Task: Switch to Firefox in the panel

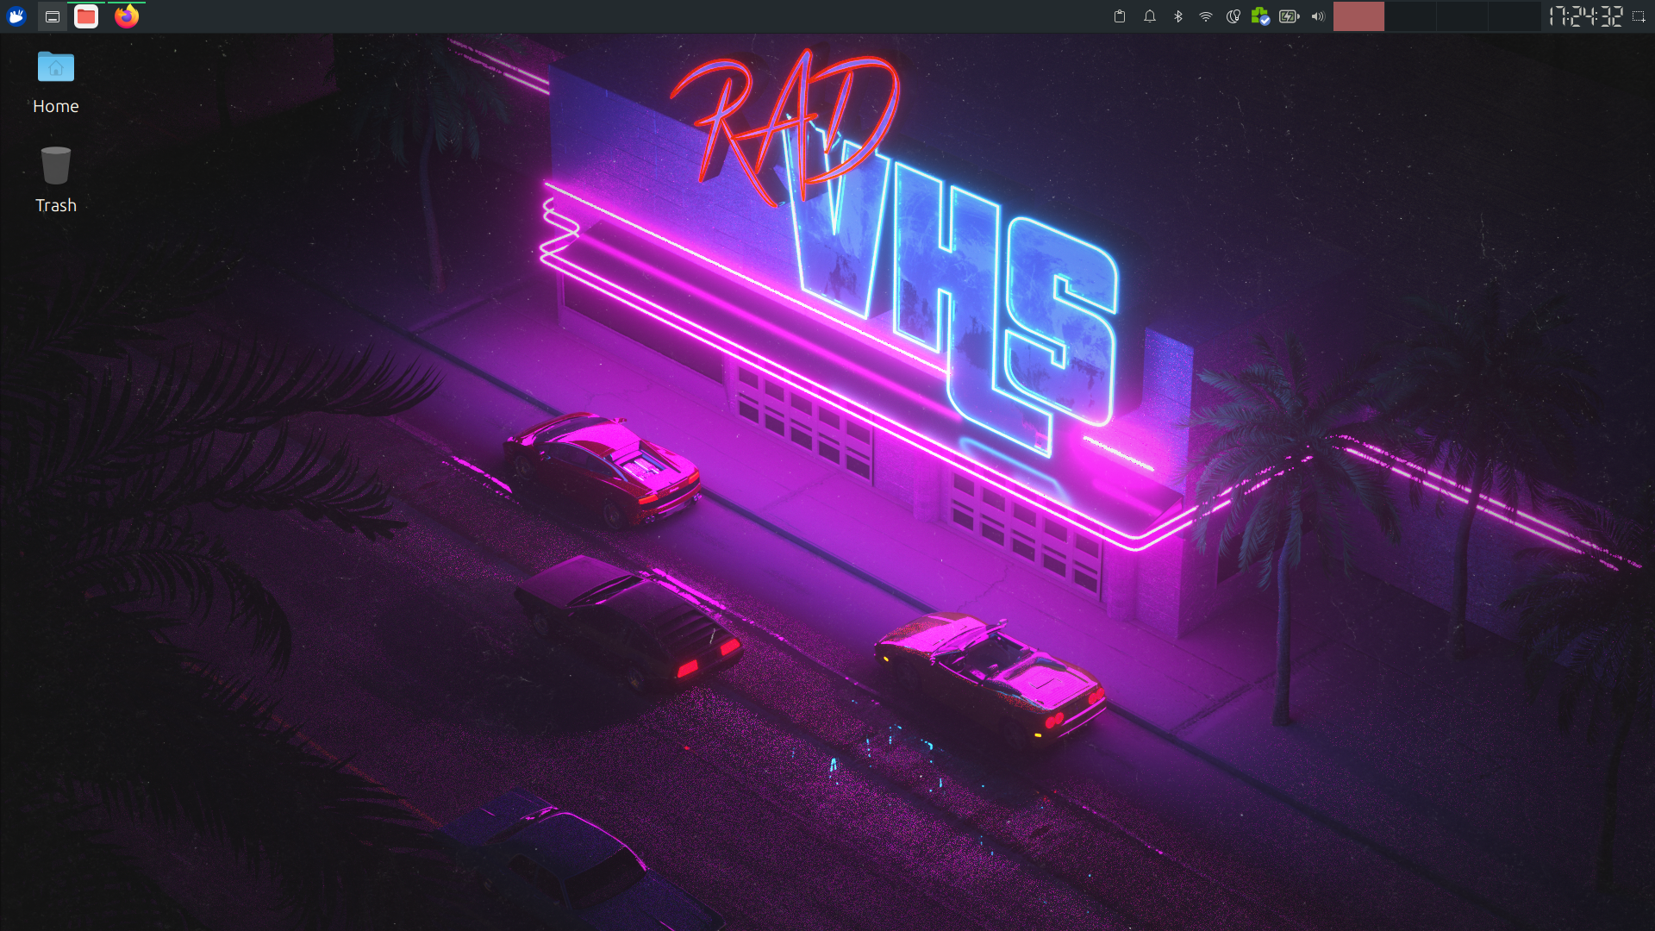Action: tap(127, 16)
